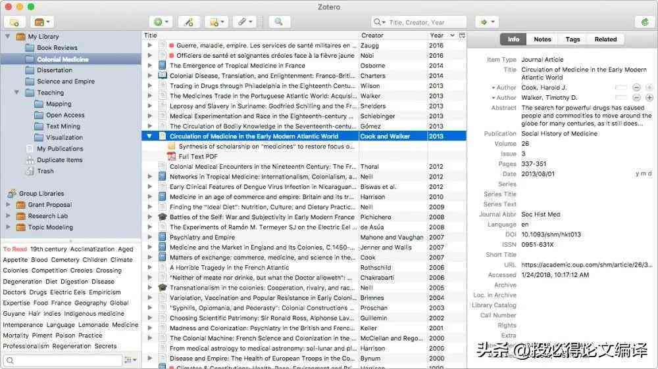Select the Colonial Medicine collection
The width and height of the screenshot is (658, 369).
pos(70,59)
